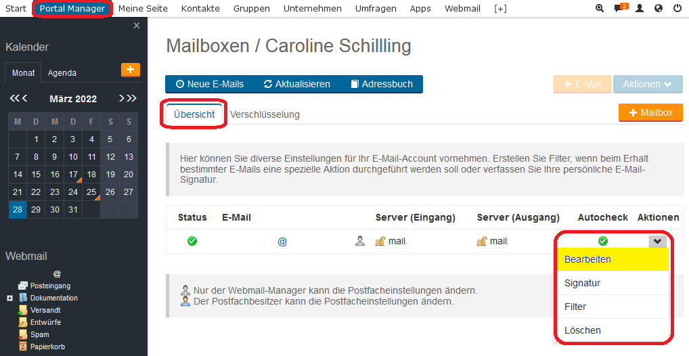
Task: Click the green status check icon in mailbox row
Action: (x=192, y=241)
